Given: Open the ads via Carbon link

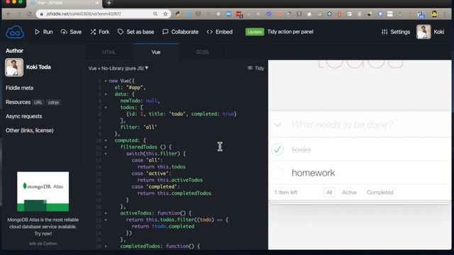Looking at the screenshot, I should coord(43,244).
